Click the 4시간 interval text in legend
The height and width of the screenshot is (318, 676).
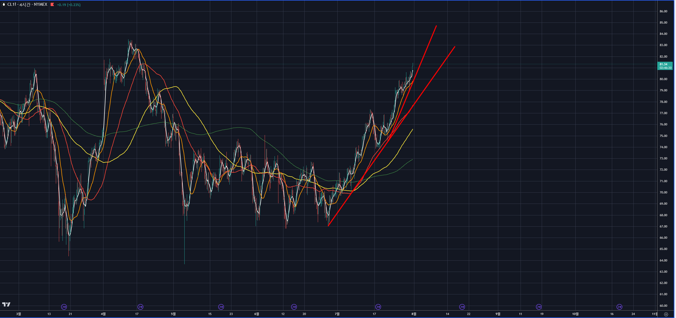click(25, 4)
